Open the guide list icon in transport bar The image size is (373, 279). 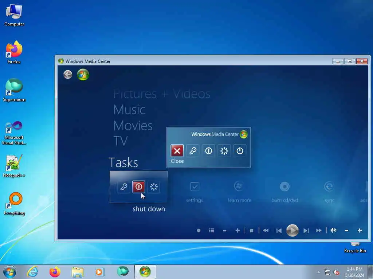click(x=212, y=230)
